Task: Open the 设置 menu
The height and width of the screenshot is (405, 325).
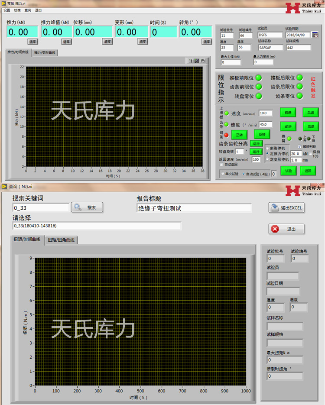Action: 7,10
